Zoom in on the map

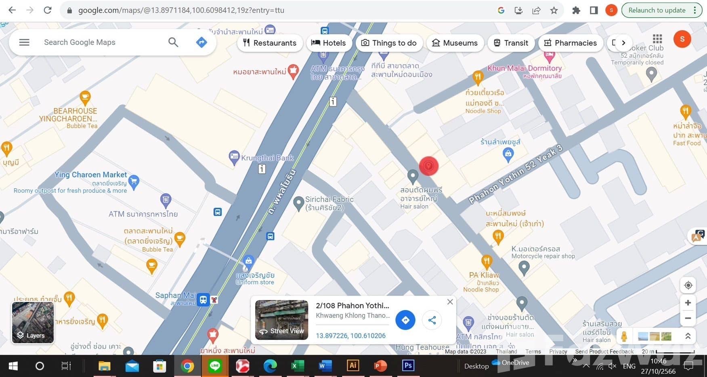click(688, 303)
